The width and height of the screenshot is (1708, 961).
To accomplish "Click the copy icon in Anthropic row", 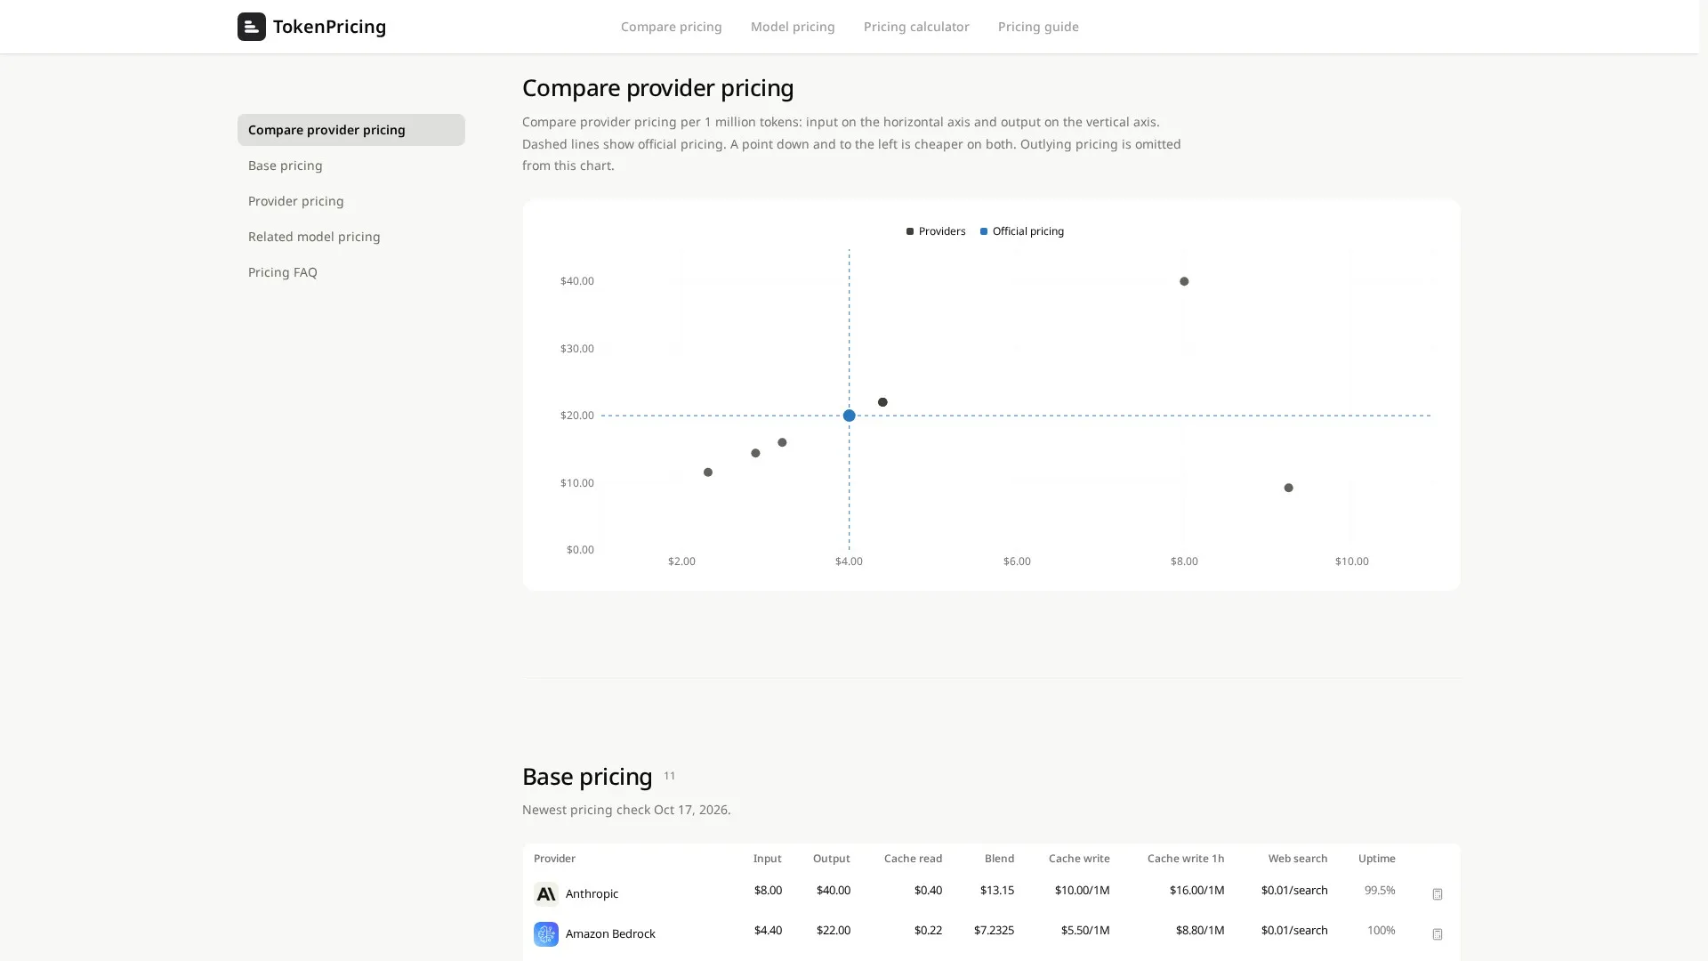I will [1437, 894].
